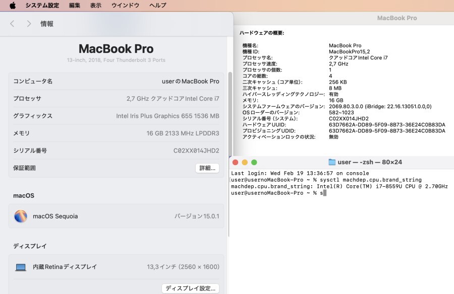Screen dimensions: 454x294
Task: Select プロビジョニングUDID value in system report
Action: click(387, 131)
